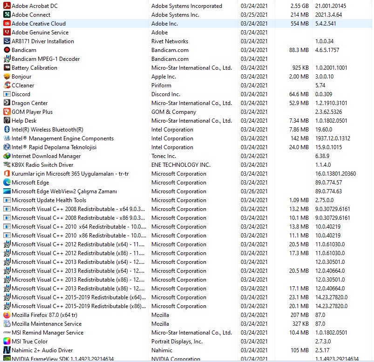Select Visual C++ 2012 Redistributable (x86) entry
Viewport: 374px width, 362px height.
coord(78,253)
